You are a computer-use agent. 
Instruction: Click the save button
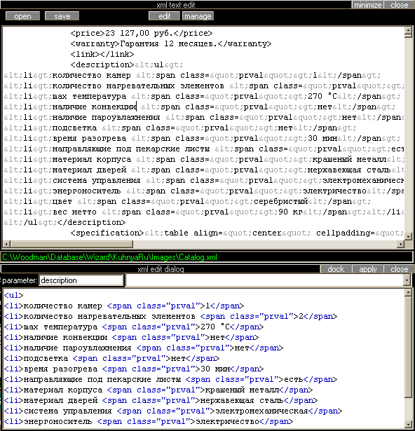[62, 16]
